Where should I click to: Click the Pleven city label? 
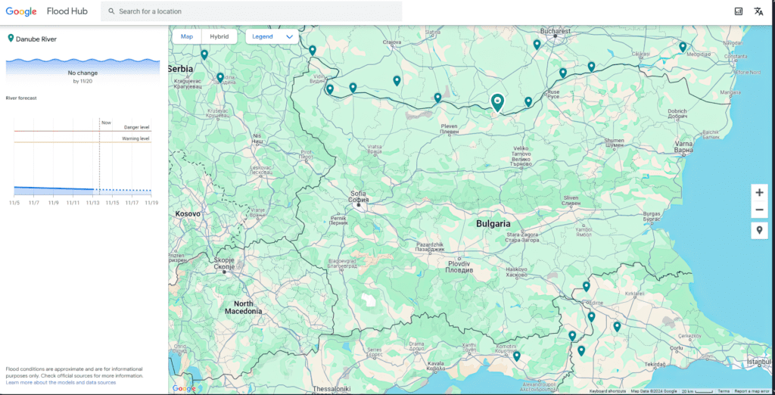coord(450,129)
